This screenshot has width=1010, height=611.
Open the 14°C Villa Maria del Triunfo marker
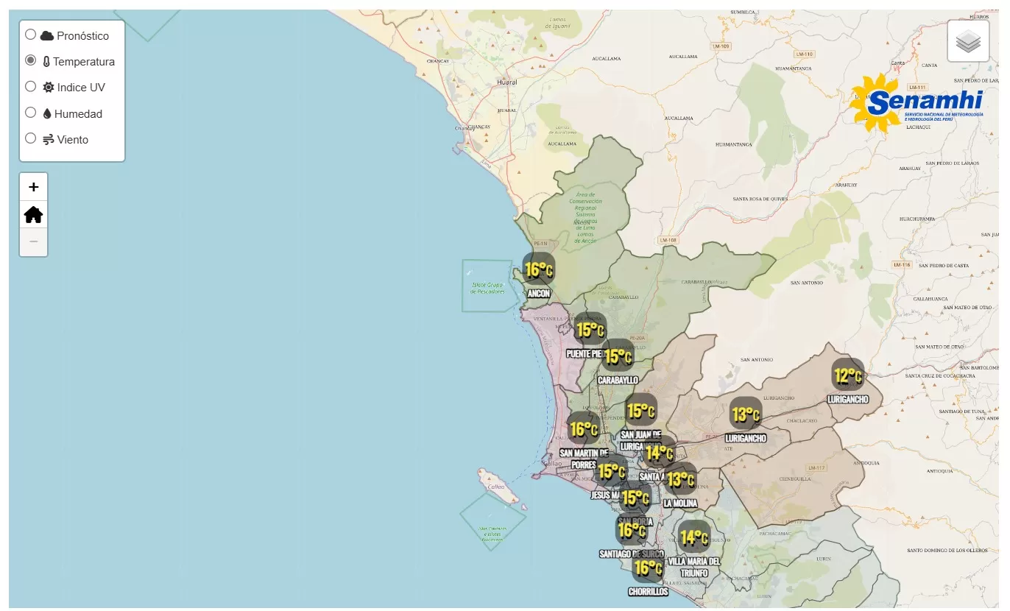pyautogui.click(x=693, y=537)
